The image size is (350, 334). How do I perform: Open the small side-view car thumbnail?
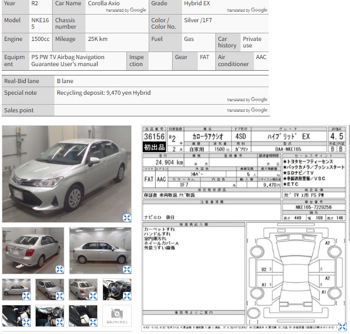click(16, 290)
